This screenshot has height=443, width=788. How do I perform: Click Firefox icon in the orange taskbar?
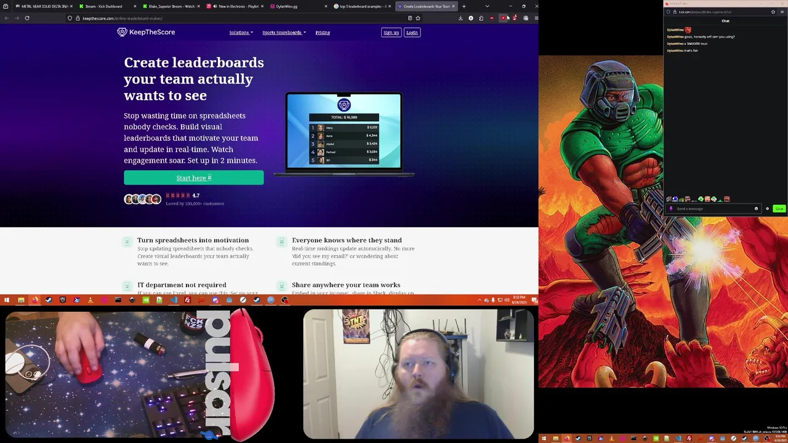pos(35,300)
